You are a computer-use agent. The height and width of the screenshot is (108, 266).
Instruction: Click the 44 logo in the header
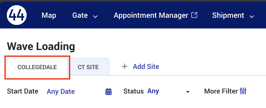(17, 15)
